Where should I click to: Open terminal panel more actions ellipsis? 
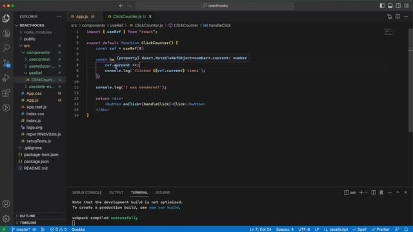(390, 193)
